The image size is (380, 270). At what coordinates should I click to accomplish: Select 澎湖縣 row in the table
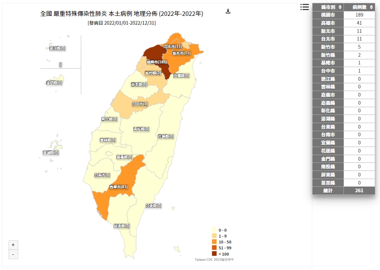[344, 119]
